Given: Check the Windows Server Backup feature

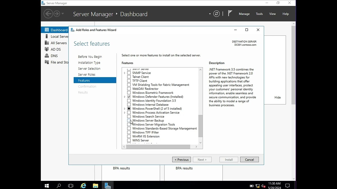Looking at the screenshot, I should pos(129,120).
